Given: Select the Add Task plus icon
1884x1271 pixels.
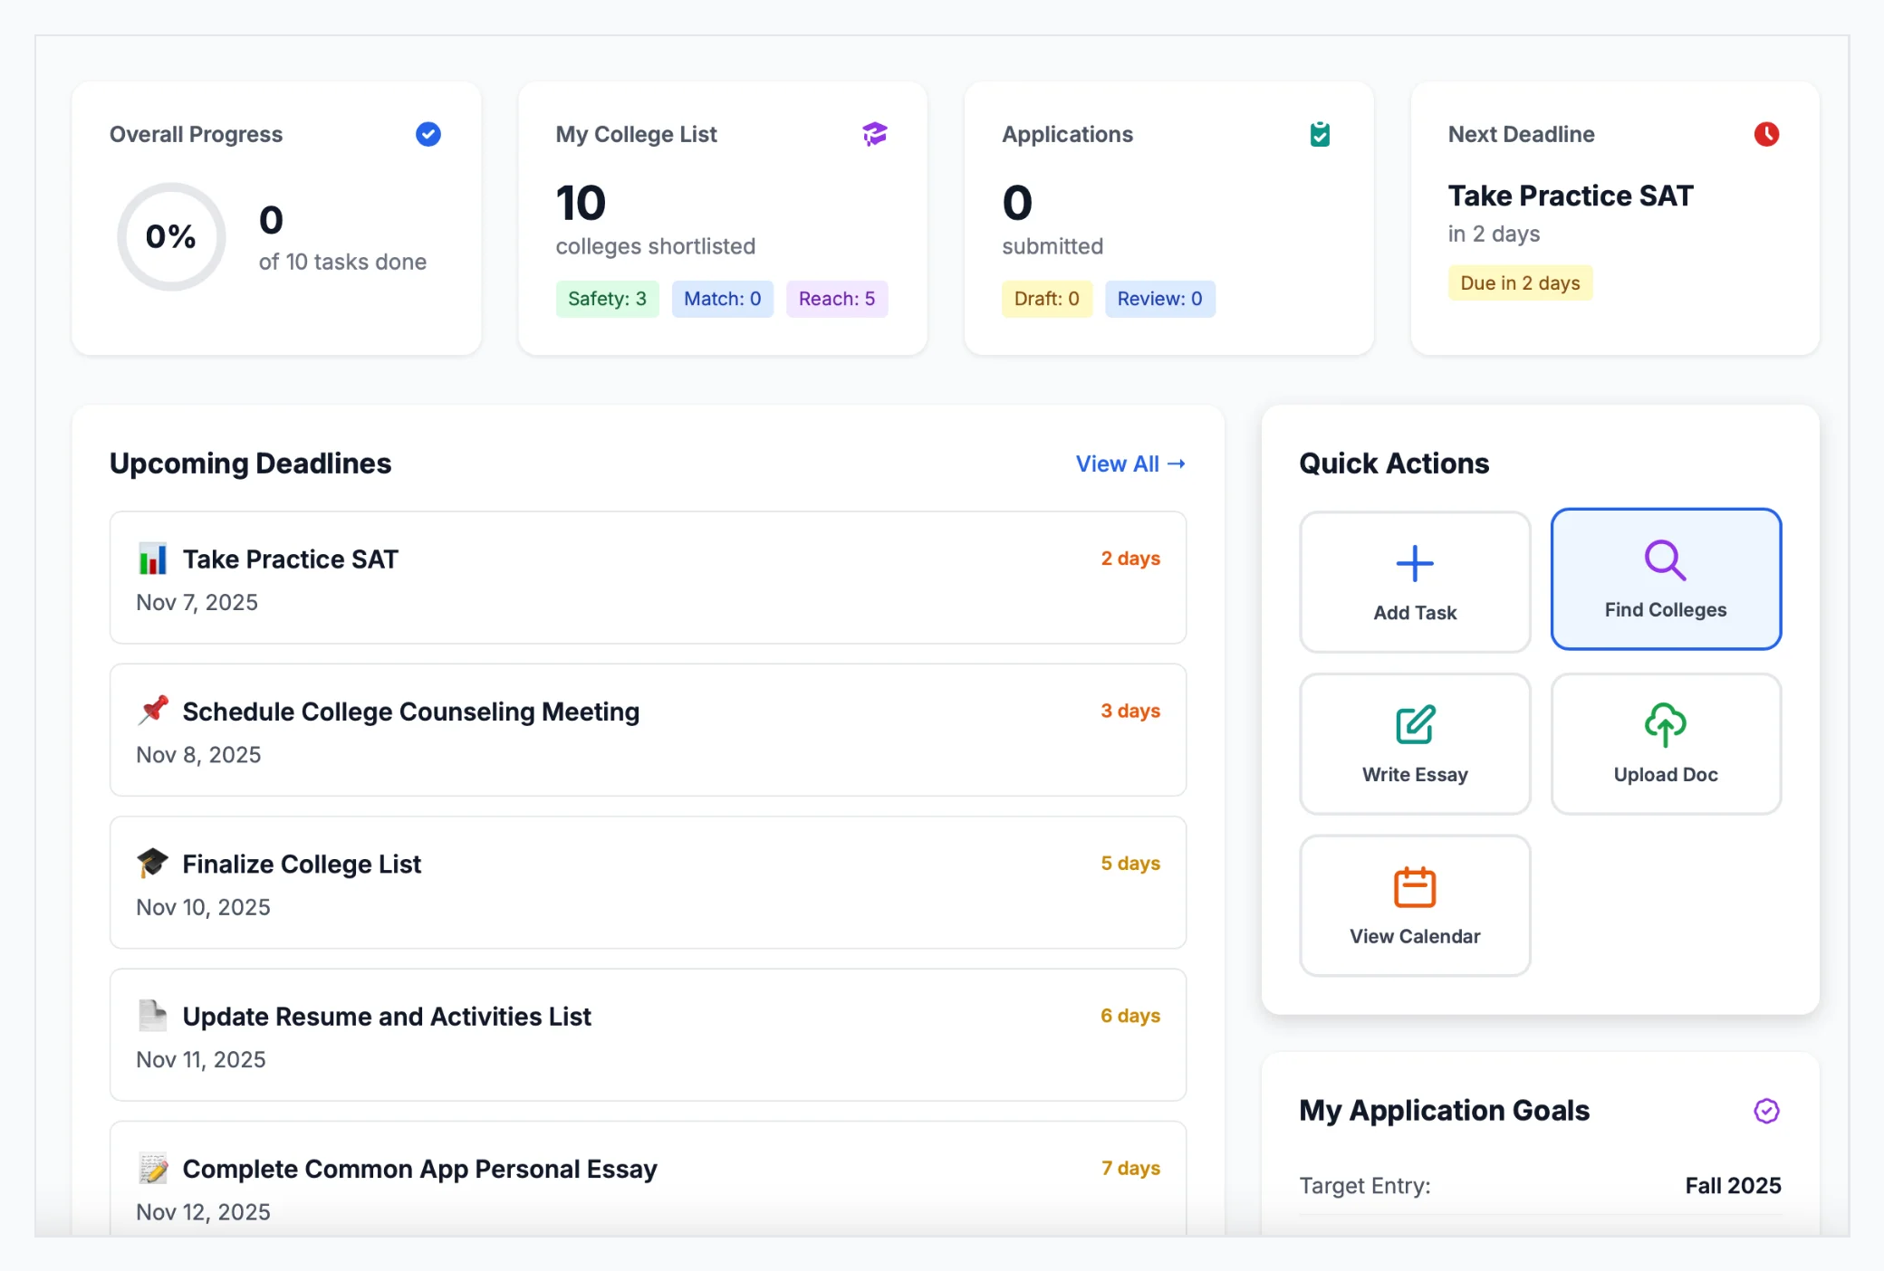Looking at the screenshot, I should click(x=1414, y=563).
